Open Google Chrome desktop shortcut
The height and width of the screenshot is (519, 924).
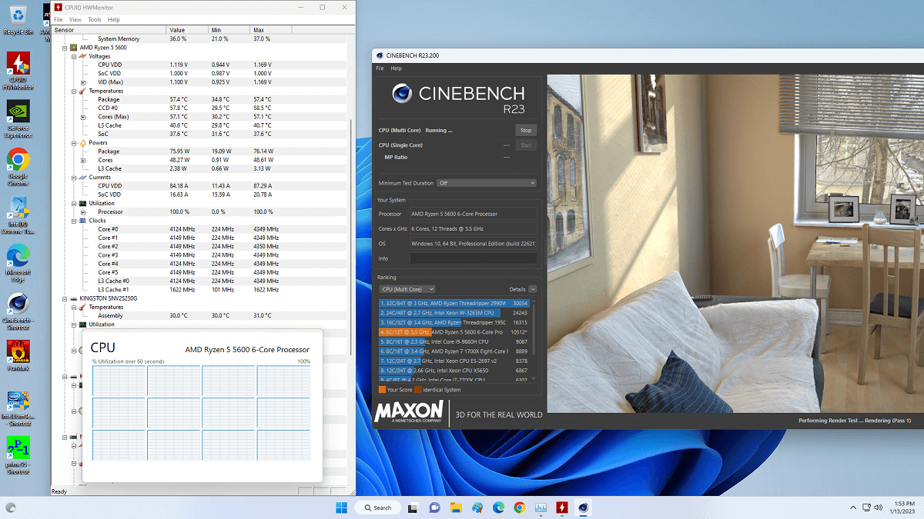click(18, 165)
